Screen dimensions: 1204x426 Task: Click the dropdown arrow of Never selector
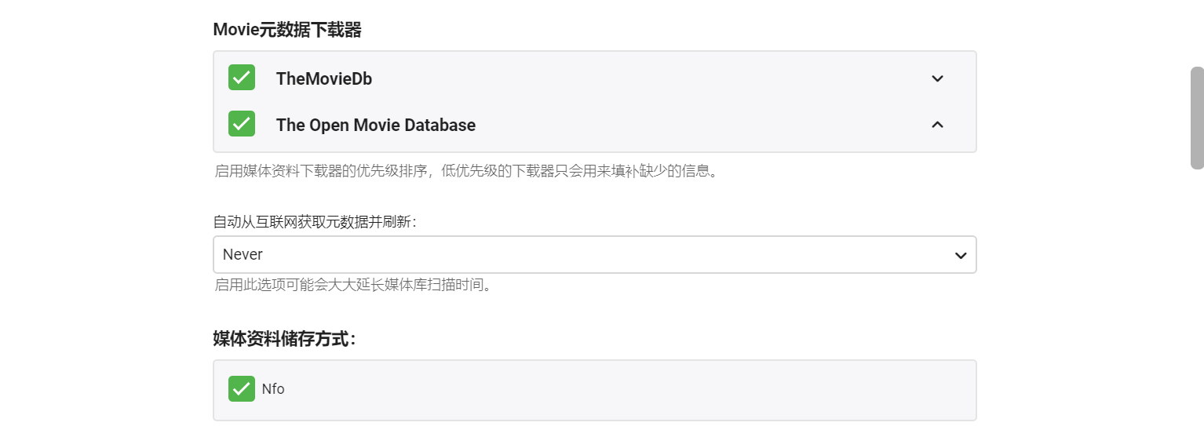[x=960, y=255]
